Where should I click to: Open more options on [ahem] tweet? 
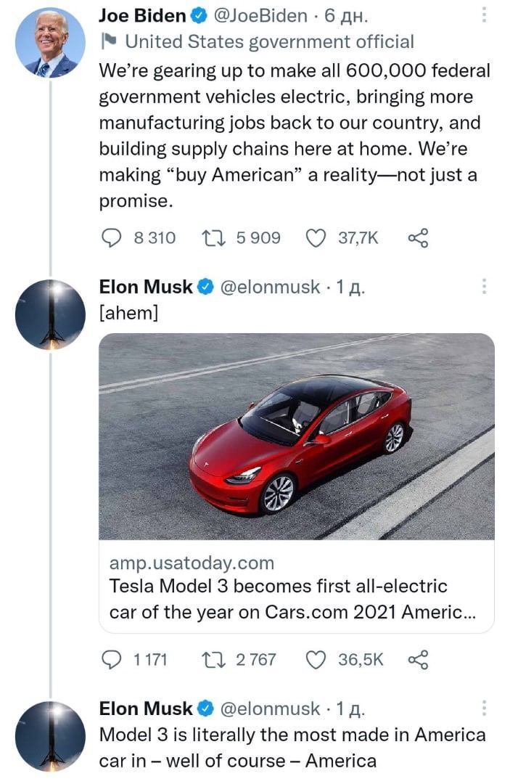pyautogui.click(x=484, y=287)
